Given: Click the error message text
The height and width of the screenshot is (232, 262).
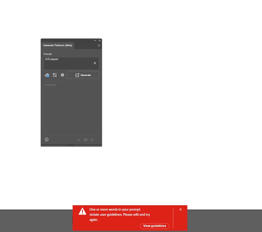Looking at the screenshot, I should (120, 214).
